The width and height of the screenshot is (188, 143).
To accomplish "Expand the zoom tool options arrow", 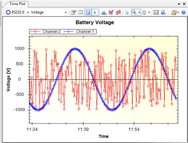I will coord(139,12).
